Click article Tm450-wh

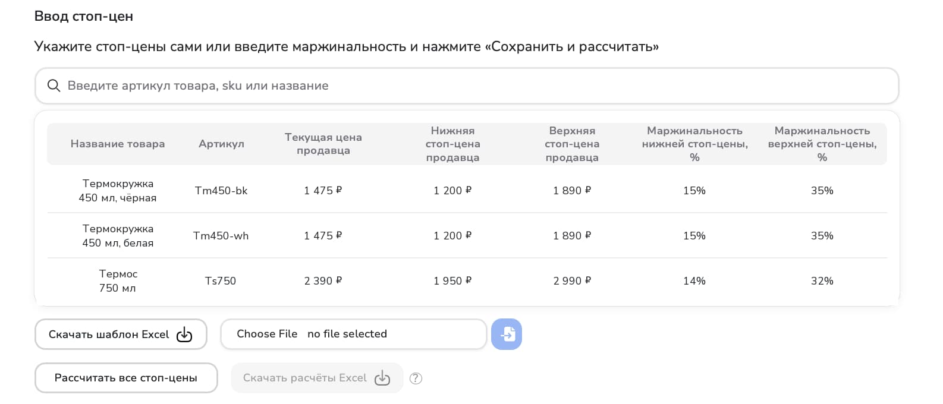pyautogui.click(x=221, y=236)
